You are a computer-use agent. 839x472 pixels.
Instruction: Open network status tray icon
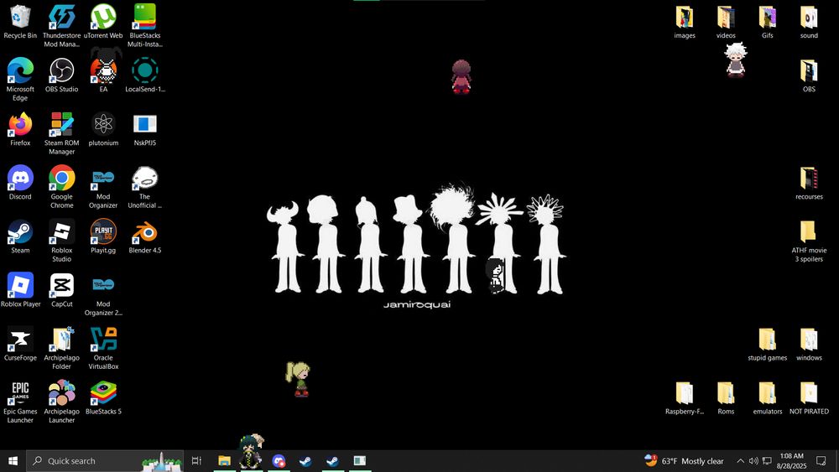(x=767, y=461)
